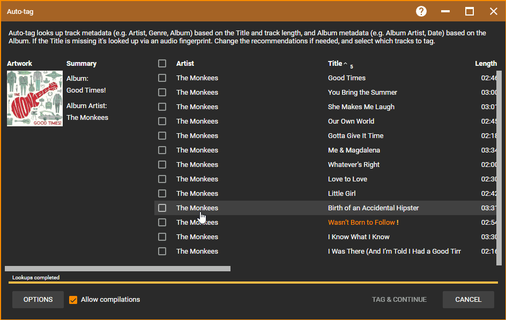Click TAG & CONTINUE button

point(399,300)
